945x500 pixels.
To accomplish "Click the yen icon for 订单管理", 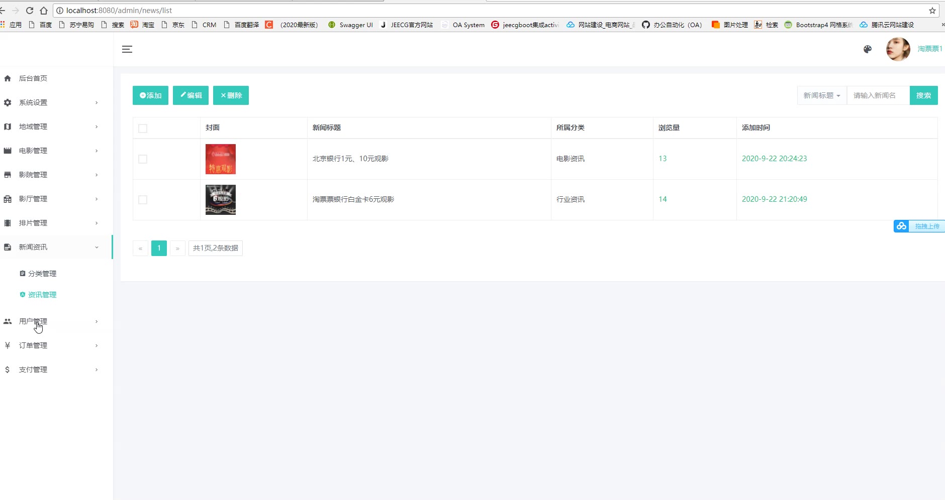I will 8,345.
